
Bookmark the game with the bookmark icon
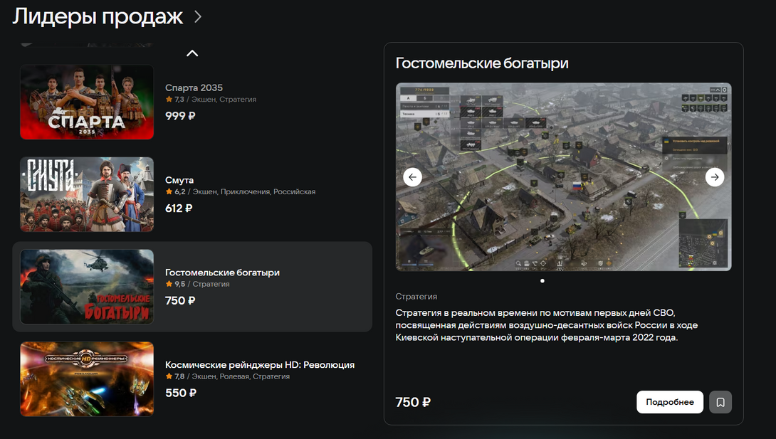[x=720, y=403]
